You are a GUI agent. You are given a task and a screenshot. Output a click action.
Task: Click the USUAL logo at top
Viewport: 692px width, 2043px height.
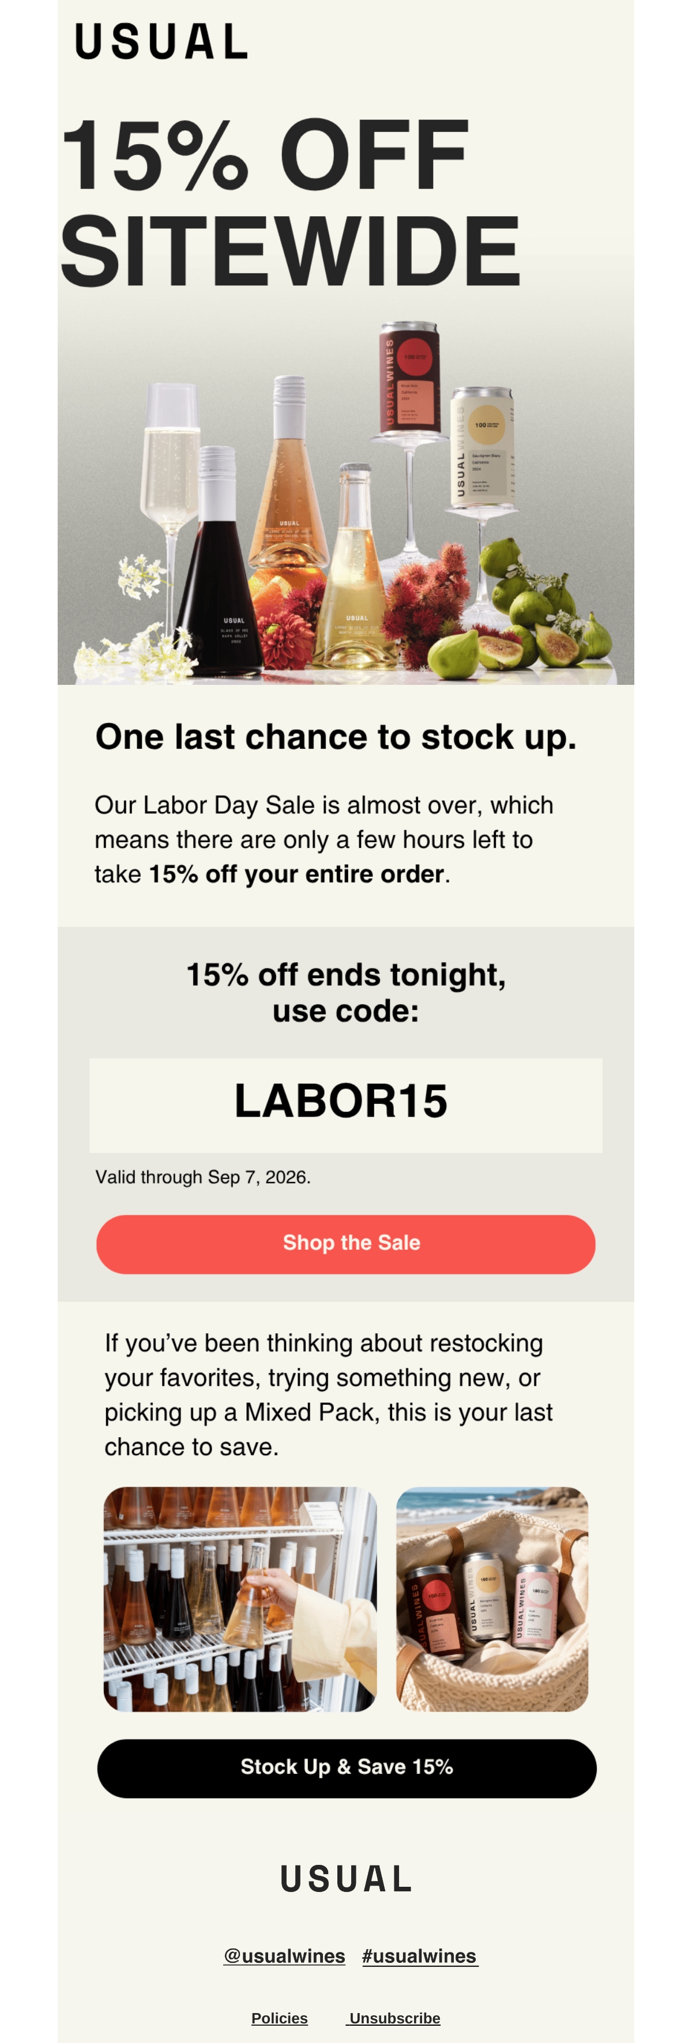coord(161,42)
